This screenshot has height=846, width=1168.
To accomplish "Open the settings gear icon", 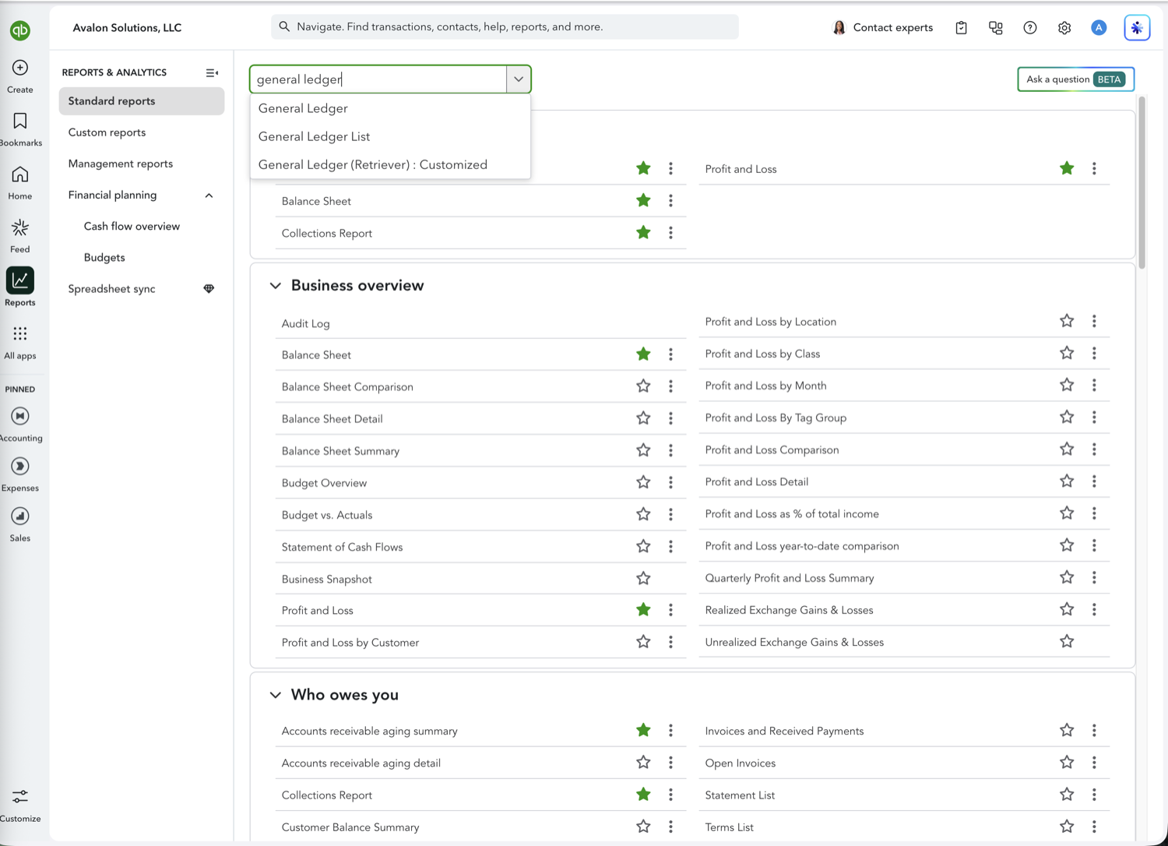I will [x=1064, y=27].
